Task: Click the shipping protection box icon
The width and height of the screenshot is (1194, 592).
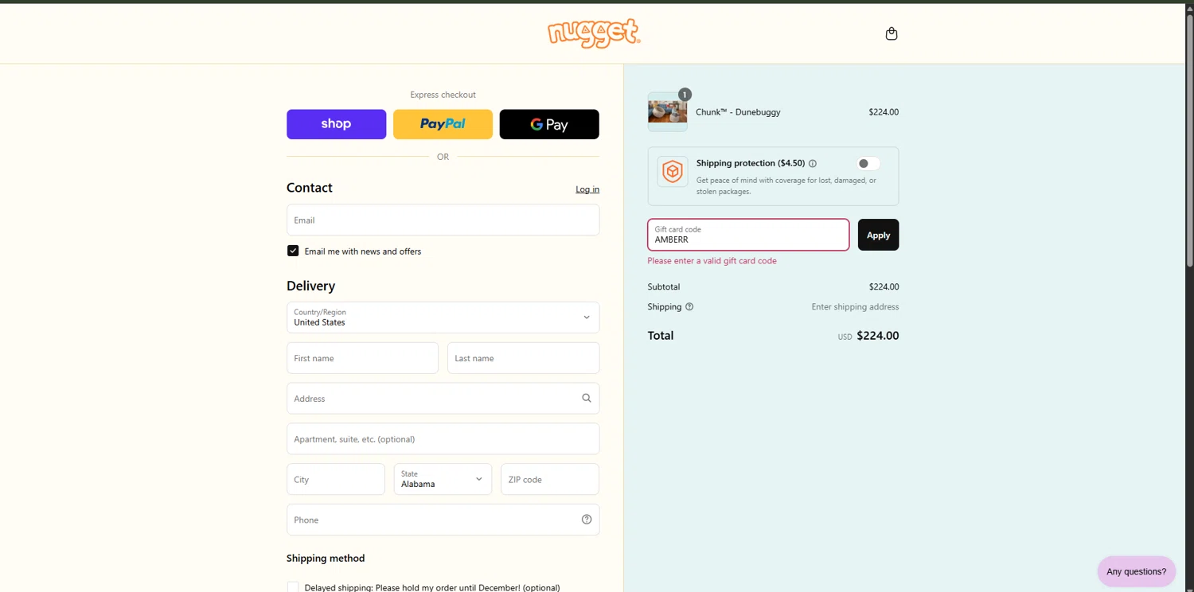Action: point(673,171)
